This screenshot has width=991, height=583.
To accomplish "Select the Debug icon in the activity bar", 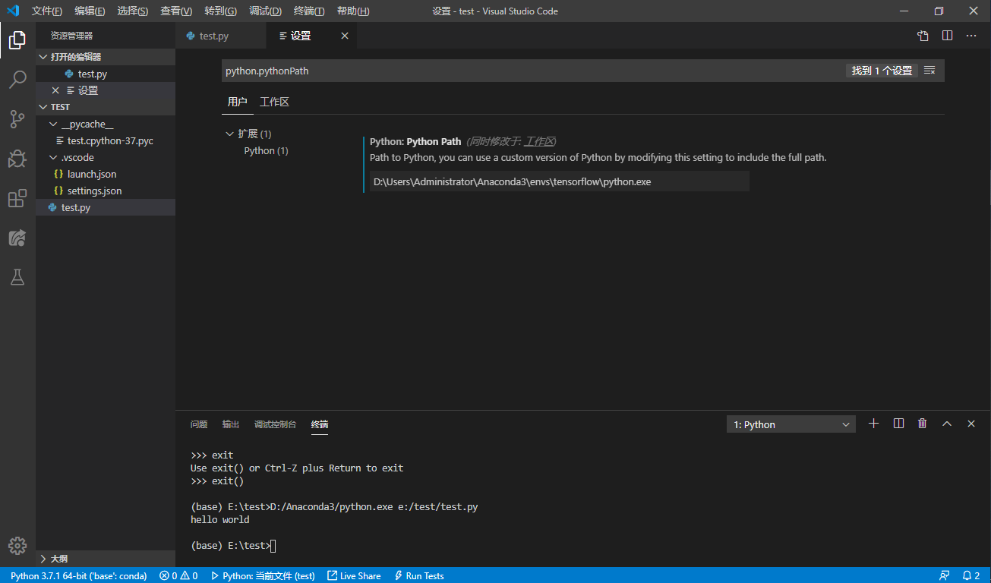I will 17,159.
